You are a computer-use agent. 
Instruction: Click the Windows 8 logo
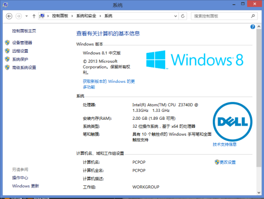[195, 60]
